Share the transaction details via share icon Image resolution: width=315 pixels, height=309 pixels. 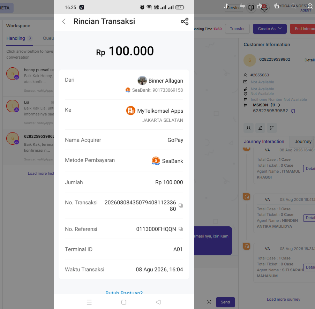185,22
